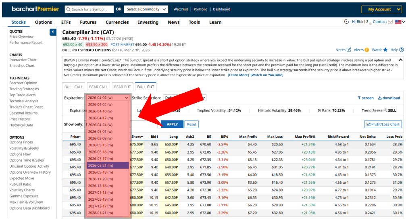The image size is (406, 222).
Task: Open the Select a Commodity dropdown
Action: 146,9
